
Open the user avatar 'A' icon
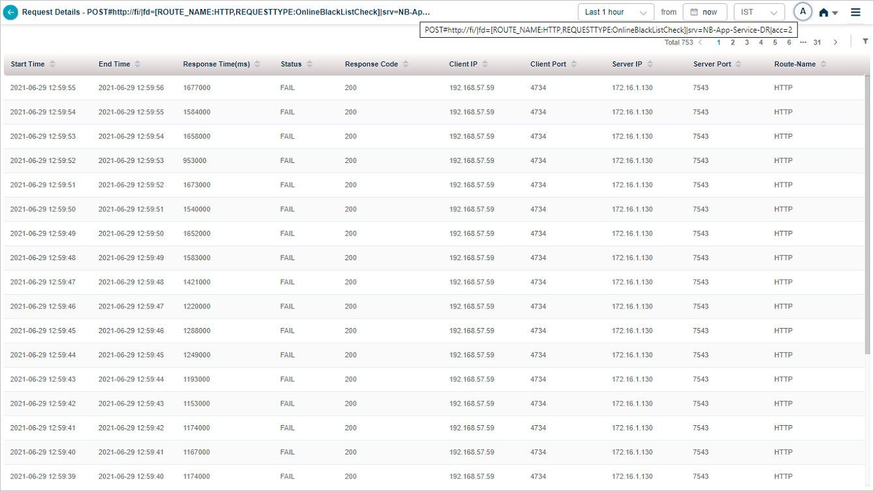[802, 12]
